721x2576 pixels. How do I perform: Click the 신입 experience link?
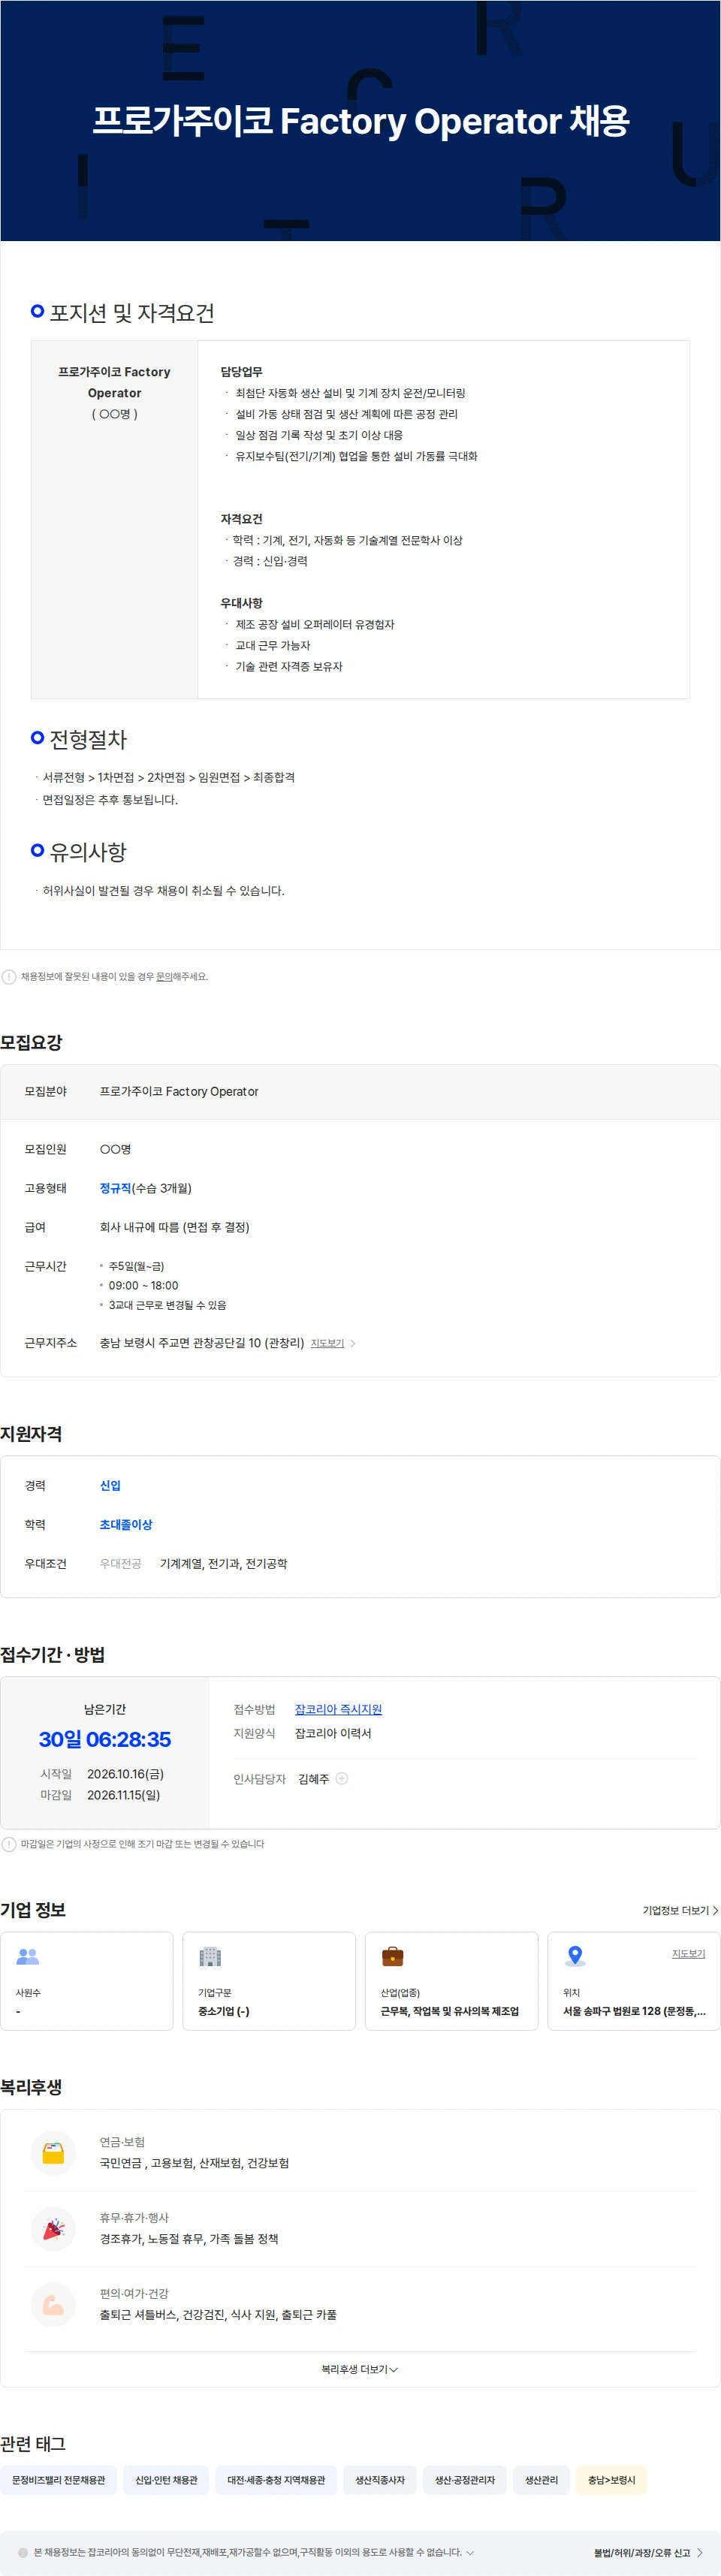coord(110,1485)
